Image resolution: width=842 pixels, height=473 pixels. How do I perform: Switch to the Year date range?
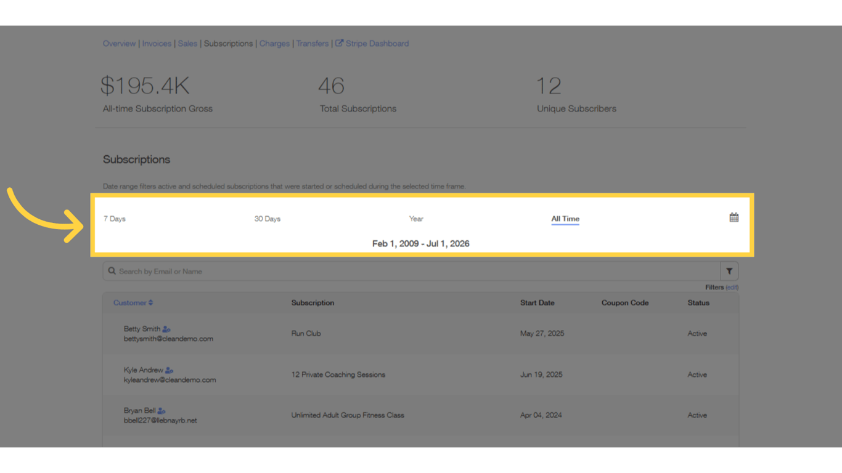coord(416,218)
